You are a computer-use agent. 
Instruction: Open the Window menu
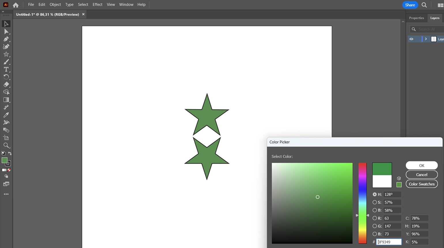[126, 5]
